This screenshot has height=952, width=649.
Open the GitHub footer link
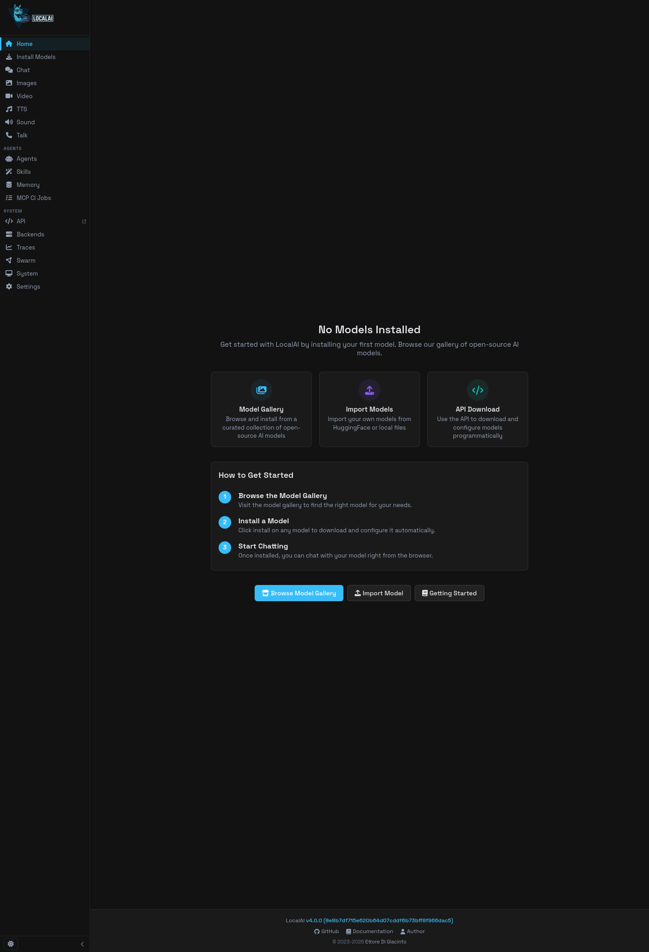point(326,931)
